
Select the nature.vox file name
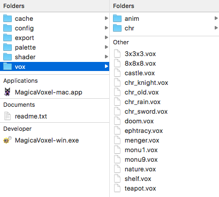[x=140, y=169]
